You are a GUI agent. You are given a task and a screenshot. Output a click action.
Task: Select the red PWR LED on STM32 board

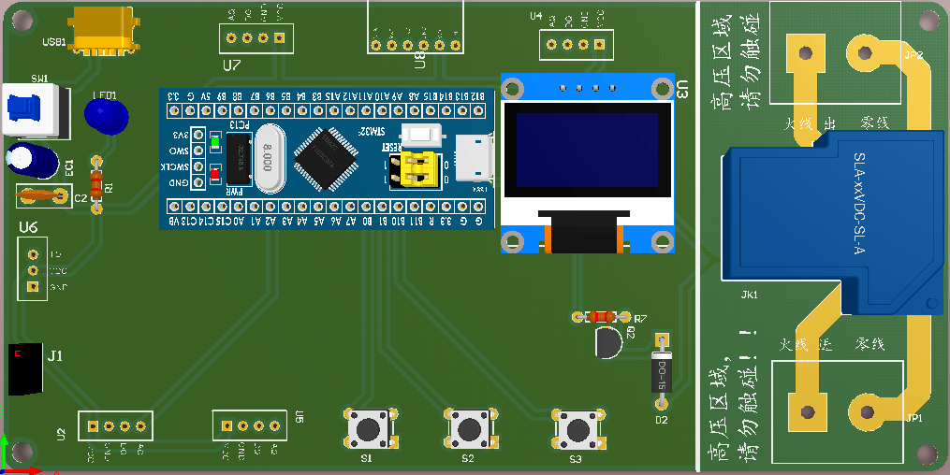(x=214, y=174)
